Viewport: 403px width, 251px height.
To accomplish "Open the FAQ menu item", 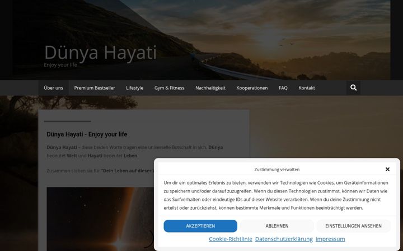I will click(283, 88).
